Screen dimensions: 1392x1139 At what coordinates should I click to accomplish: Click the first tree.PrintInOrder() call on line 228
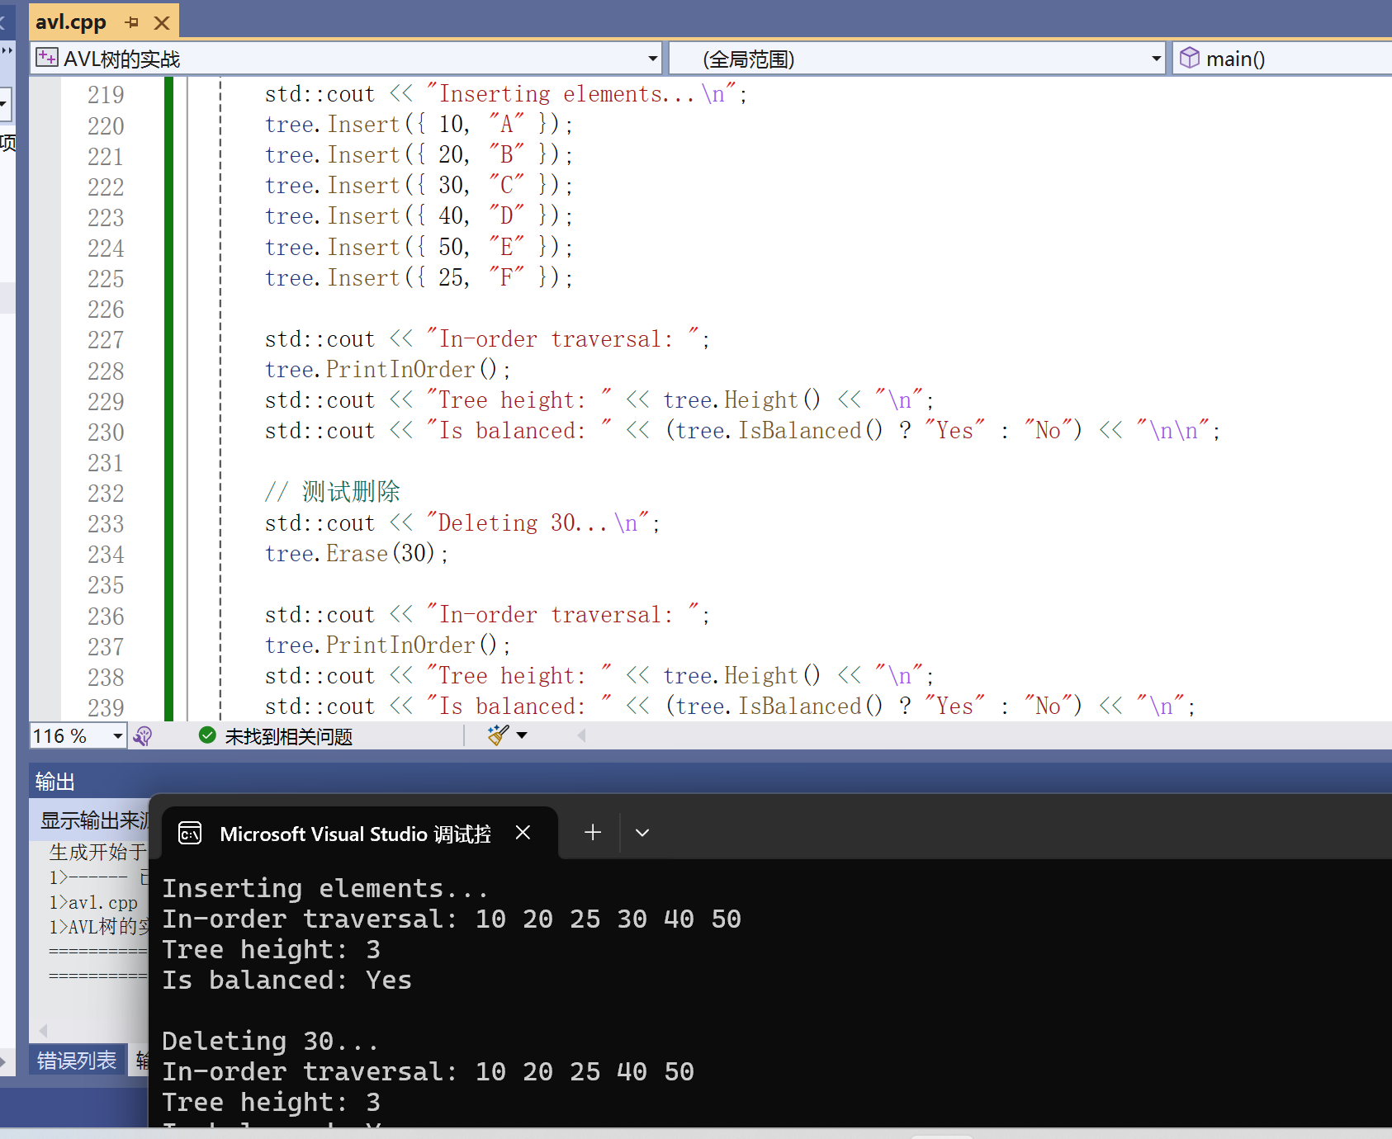[x=387, y=369]
